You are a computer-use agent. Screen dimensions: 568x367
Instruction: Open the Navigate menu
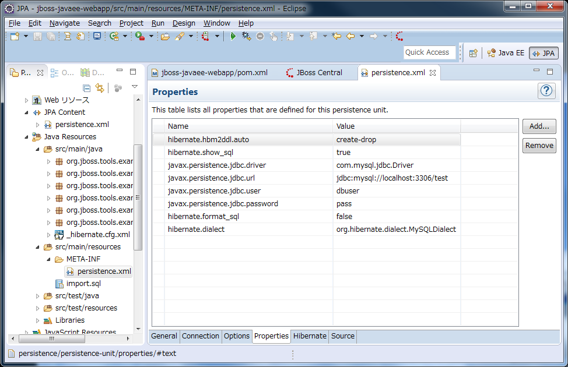65,23
